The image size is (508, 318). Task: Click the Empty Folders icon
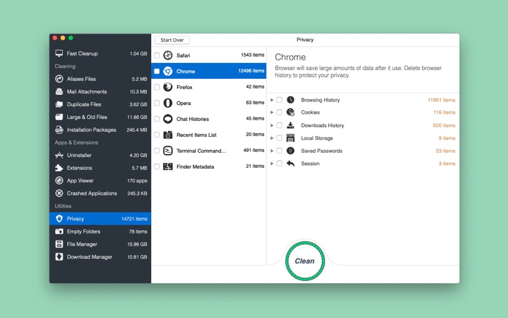tap(59, 232)
